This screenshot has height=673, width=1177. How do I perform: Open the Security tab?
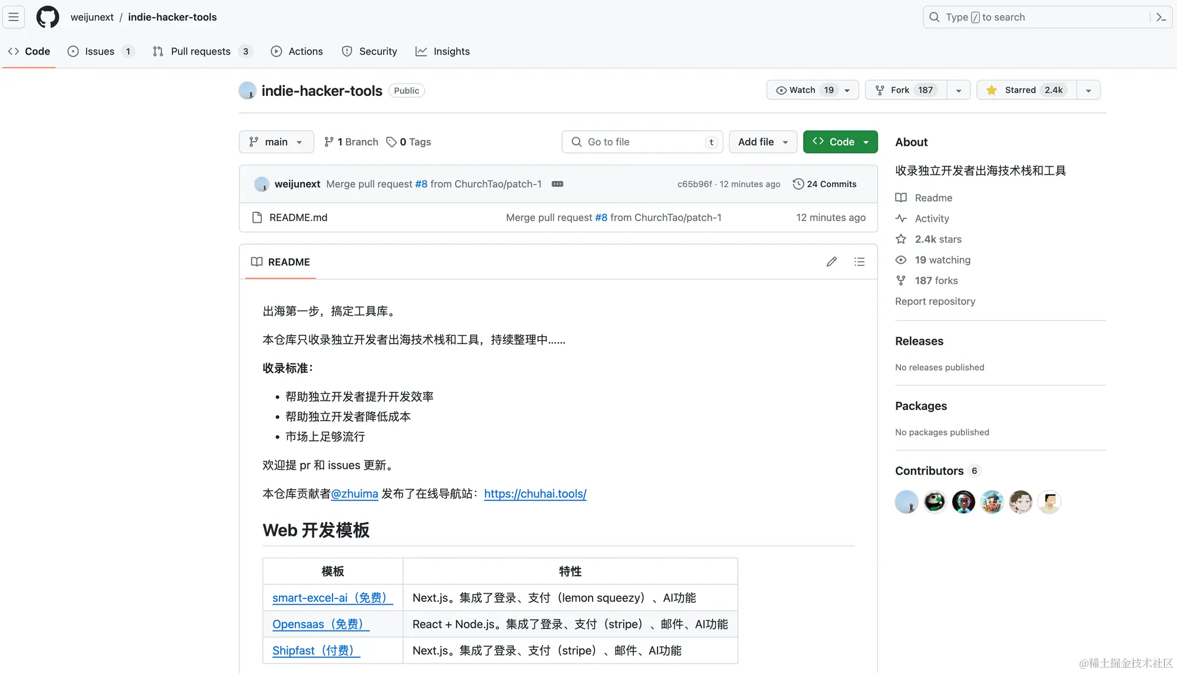(370, 51)
